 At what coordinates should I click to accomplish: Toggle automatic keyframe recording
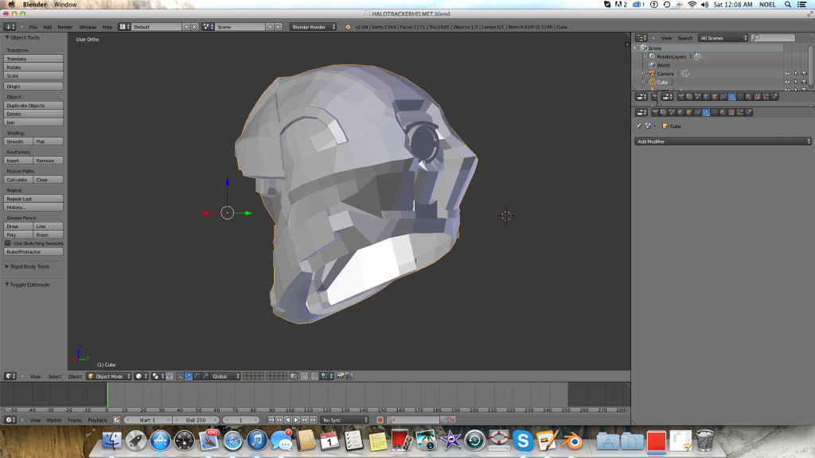click(380, 420)
